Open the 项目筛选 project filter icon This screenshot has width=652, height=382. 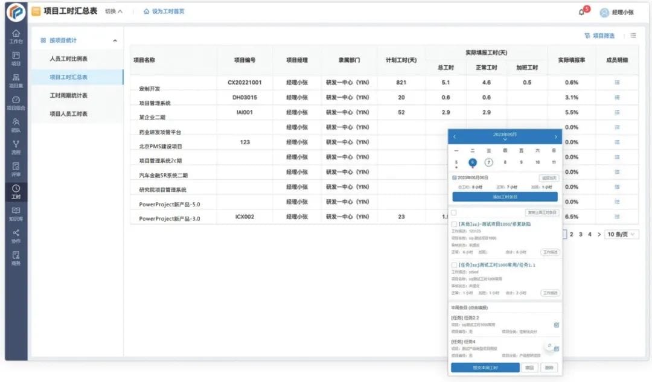click(599, 36)
